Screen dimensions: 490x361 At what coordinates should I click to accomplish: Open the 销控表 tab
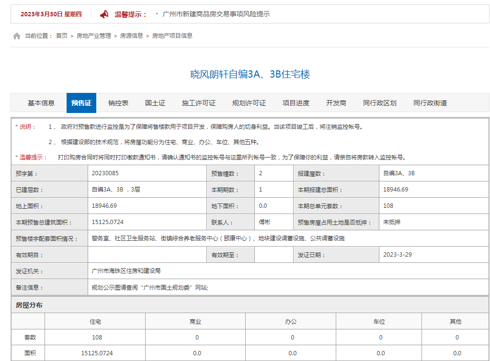[x=118, y=102]
